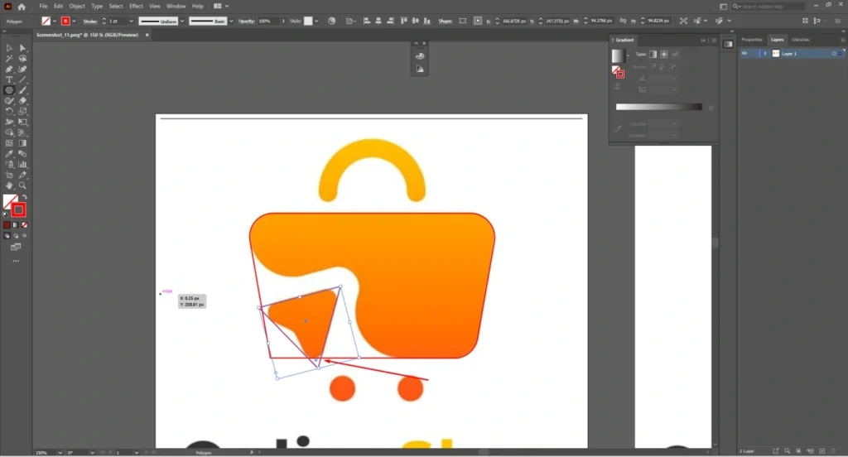Select the Artboard tool
The width and height of the screenshot is (848, 457).
pyautogui.click(x=9, y=175)
